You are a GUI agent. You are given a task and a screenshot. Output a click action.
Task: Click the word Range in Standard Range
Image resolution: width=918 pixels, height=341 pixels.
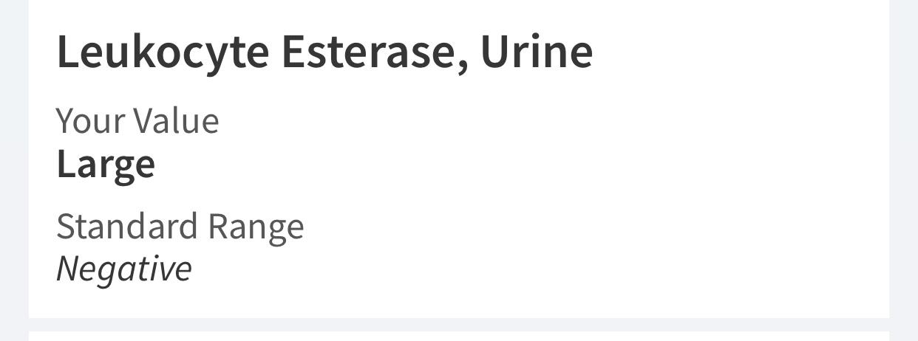(x=256, y=227)
